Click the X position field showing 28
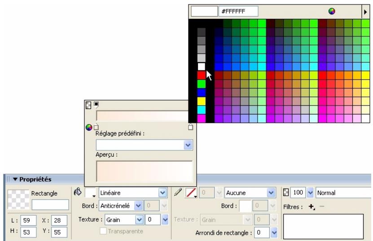This screenshot has width=373, height=241. (x=59, y=220)
